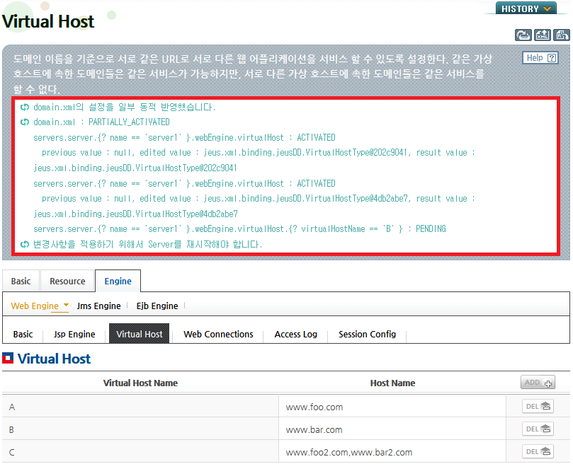Open the Session Config sub-tab
The image size is (573, 464).
pos(368,334)
